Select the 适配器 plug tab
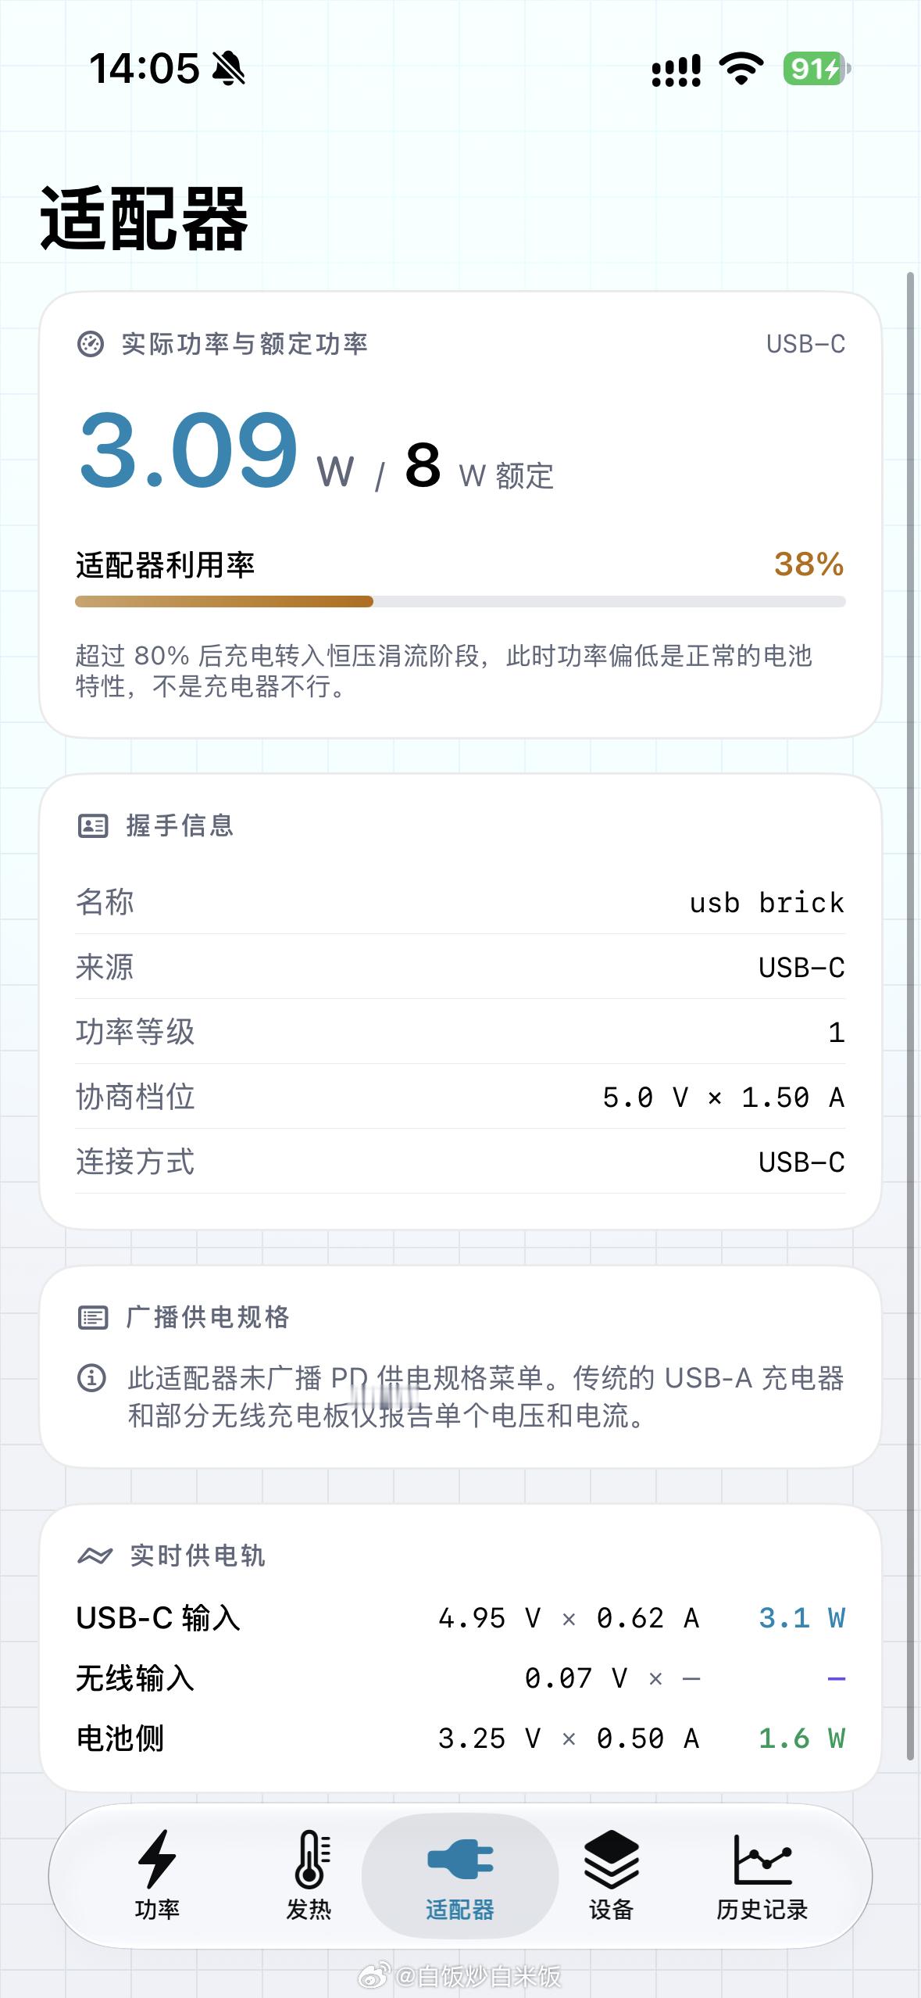The width and height of the screenshot is (921, 1998). click(460, 1874)
